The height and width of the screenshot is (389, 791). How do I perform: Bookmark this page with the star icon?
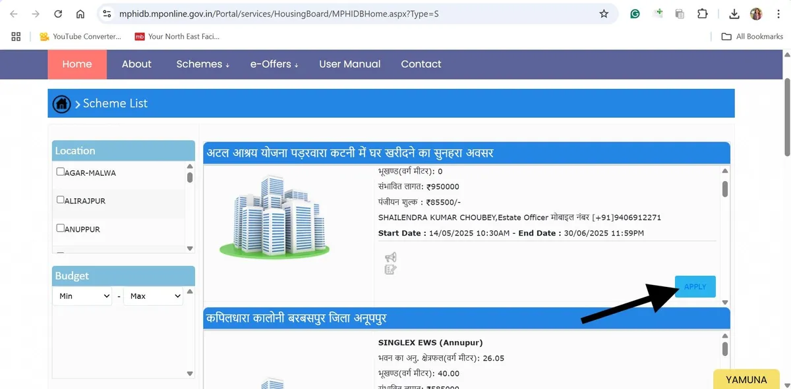click(604, 14)
